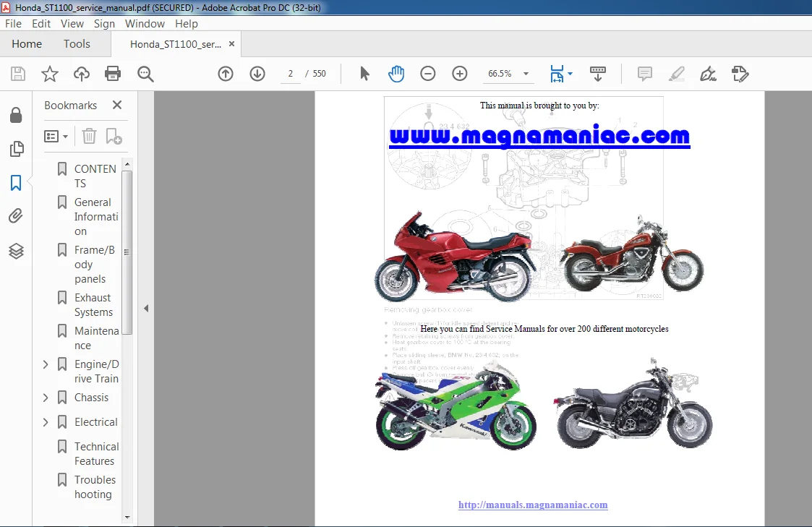812x527 pixels.
Task: Open the View menu
Action: pos(72,24)
